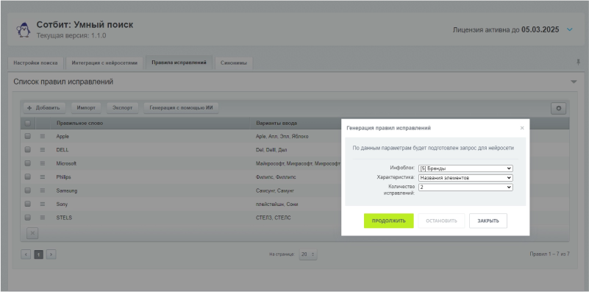This screenshot has width=589, height=292.
Task: Click the pin icon beside the tabs
Action: pyautogui.click(x=578, y=63)
